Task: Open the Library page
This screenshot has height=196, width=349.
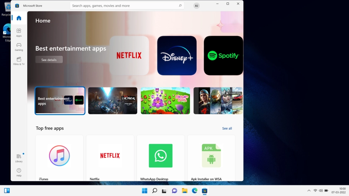Action: pos(19,158)
